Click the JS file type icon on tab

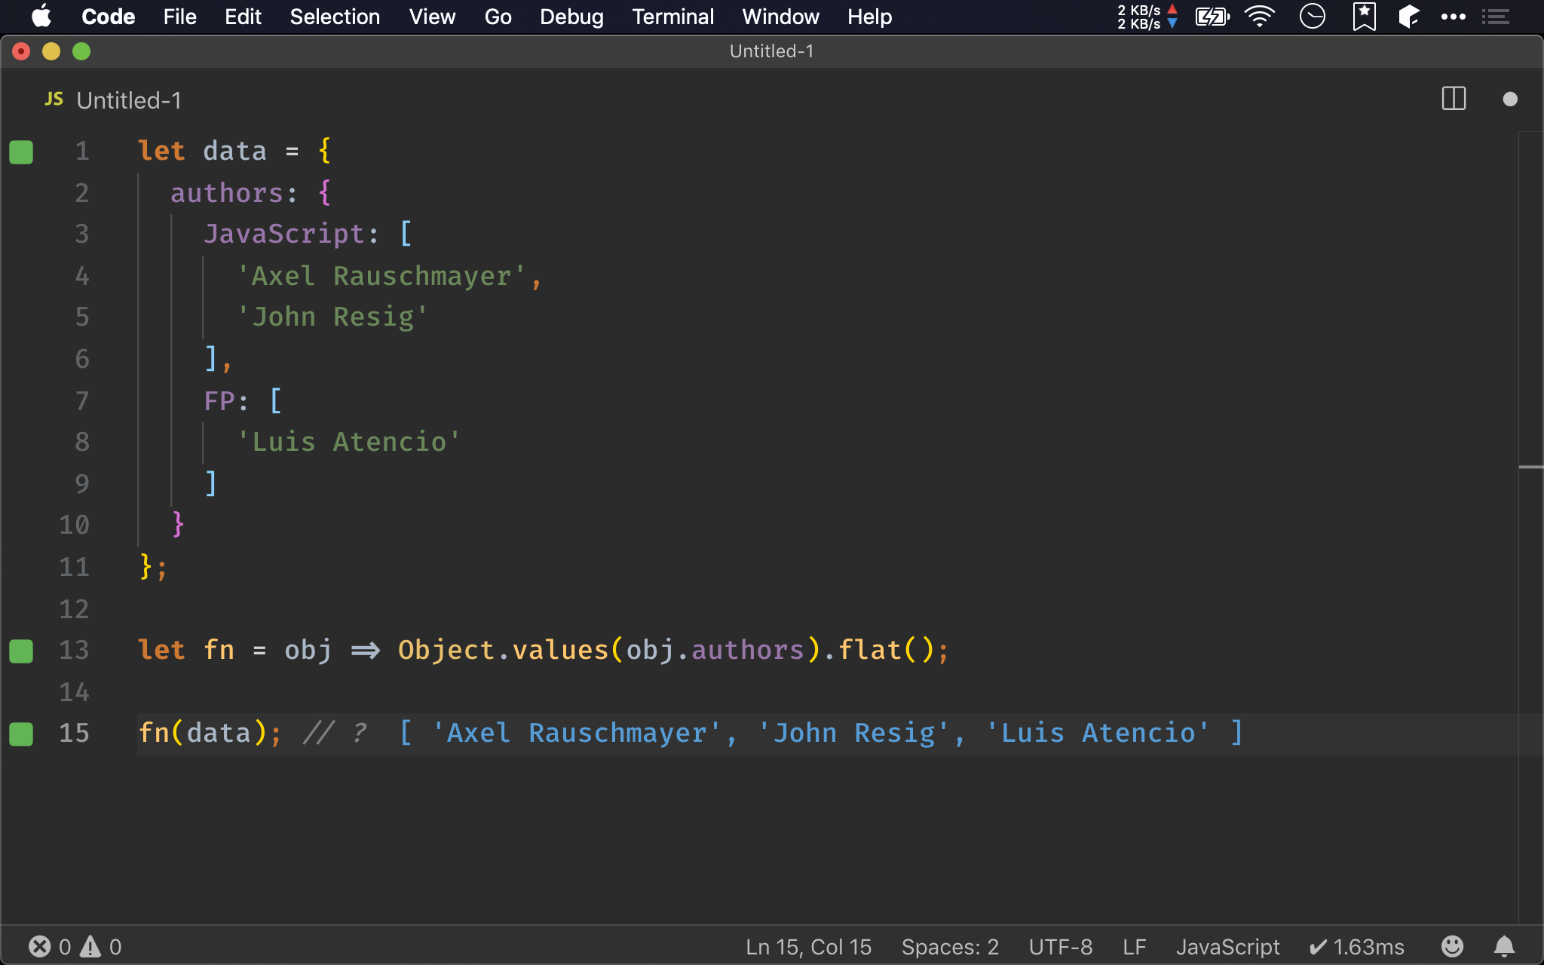coord(54,100)
